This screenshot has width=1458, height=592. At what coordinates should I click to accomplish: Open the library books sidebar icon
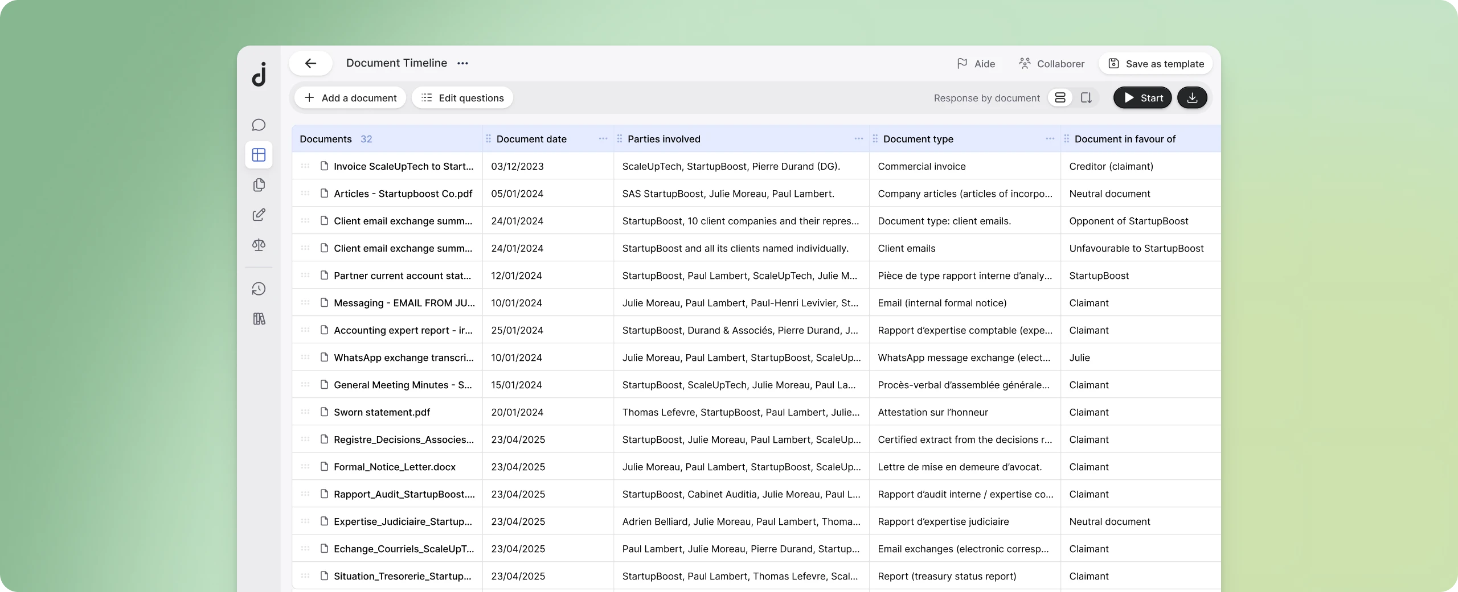click(259, 319)
